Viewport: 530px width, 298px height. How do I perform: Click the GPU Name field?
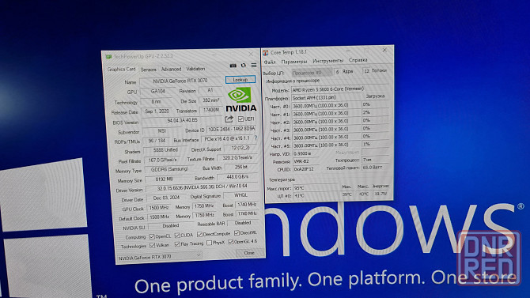coord(180,81)
